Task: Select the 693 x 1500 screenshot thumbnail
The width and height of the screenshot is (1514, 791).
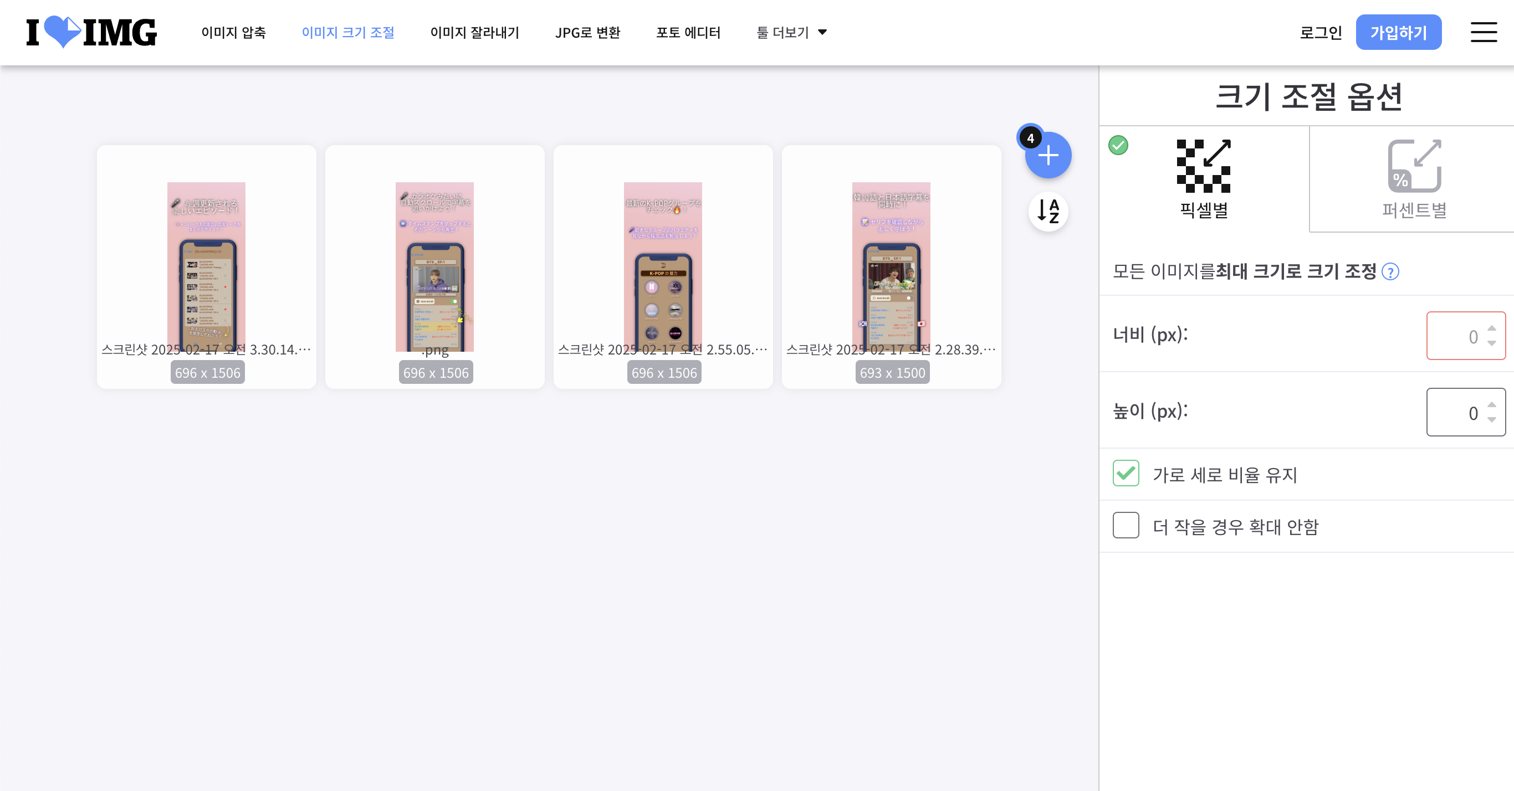Action: point(891,267)
